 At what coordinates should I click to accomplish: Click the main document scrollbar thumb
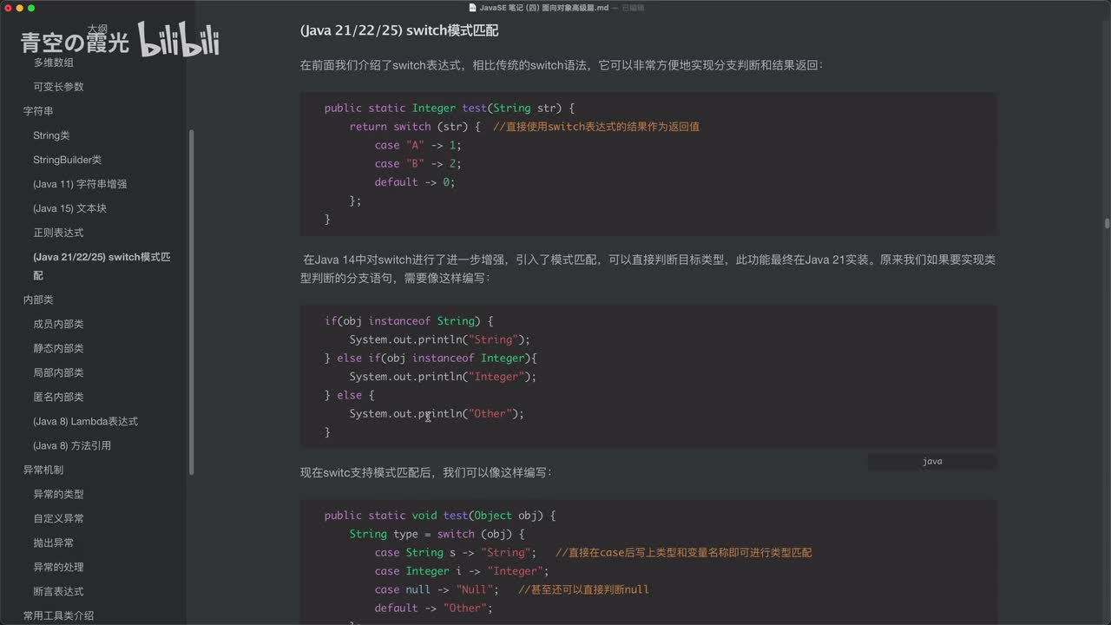tap(1107, 223)
